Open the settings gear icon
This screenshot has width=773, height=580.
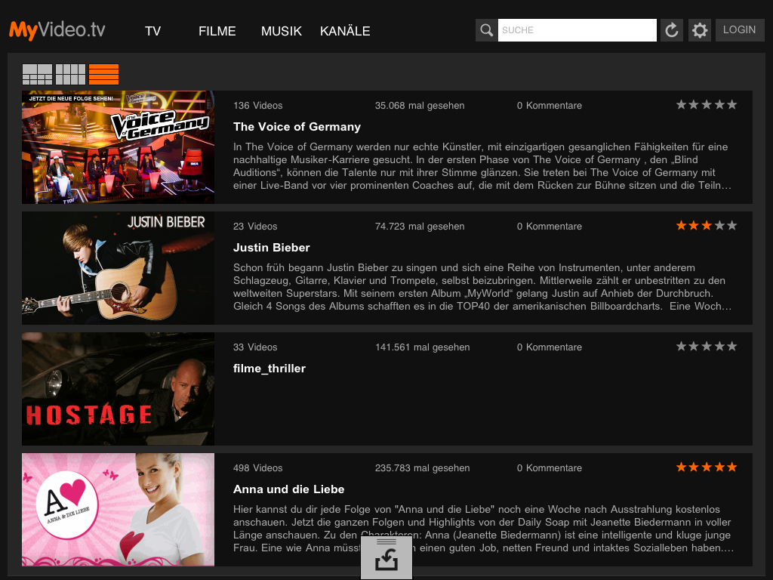699,30
